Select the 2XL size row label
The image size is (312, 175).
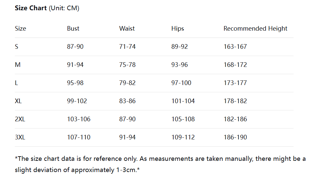pos(20,119)
